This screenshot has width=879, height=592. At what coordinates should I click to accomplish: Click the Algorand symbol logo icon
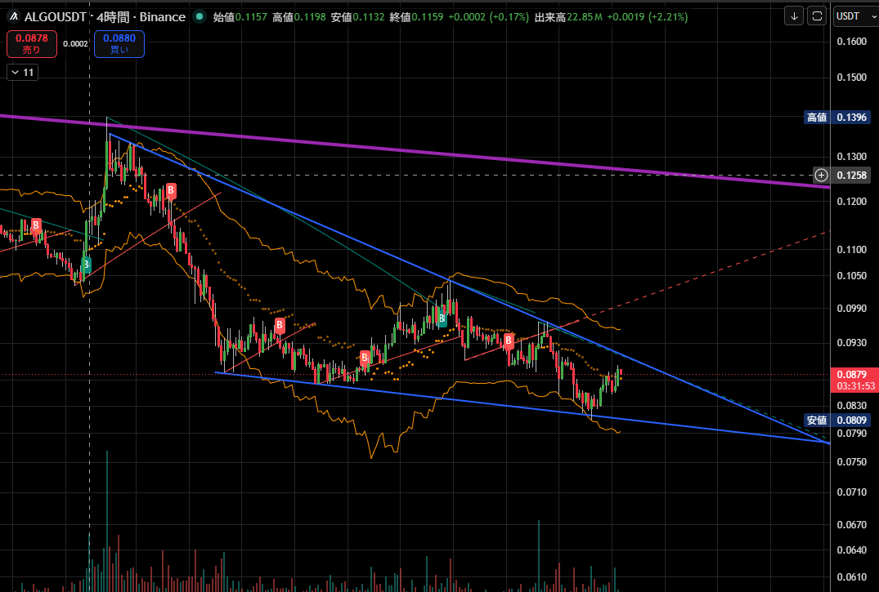coord(13,17)
